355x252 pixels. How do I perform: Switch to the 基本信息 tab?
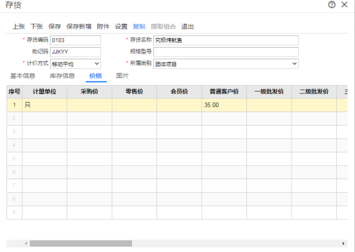23,76
